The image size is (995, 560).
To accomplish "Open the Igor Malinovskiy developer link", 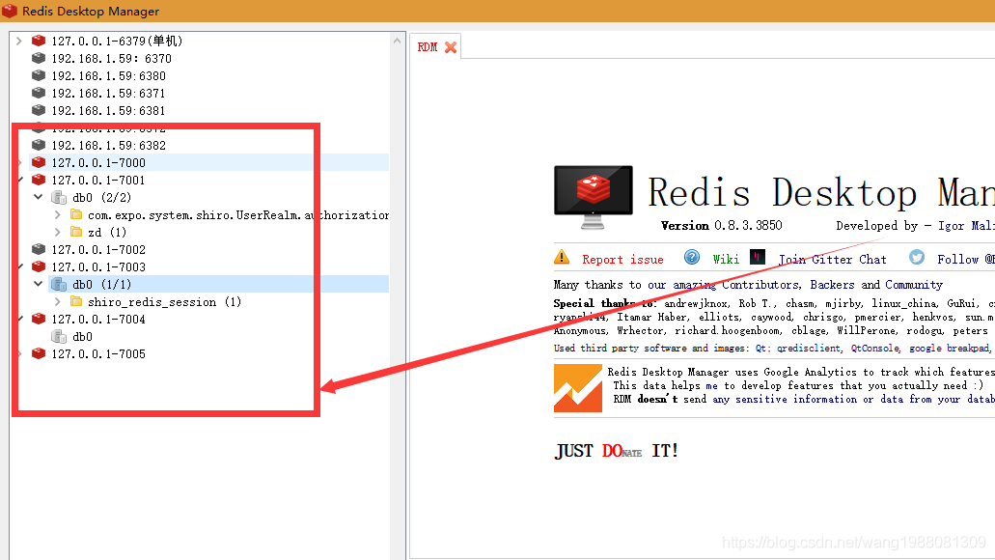I will [966, 225].
